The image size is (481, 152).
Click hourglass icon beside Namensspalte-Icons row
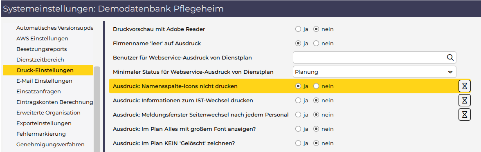point(465,86)
